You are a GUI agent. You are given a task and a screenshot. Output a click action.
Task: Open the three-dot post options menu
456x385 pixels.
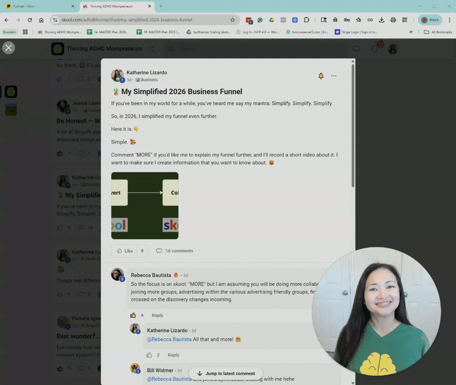[x=334, y=76]
